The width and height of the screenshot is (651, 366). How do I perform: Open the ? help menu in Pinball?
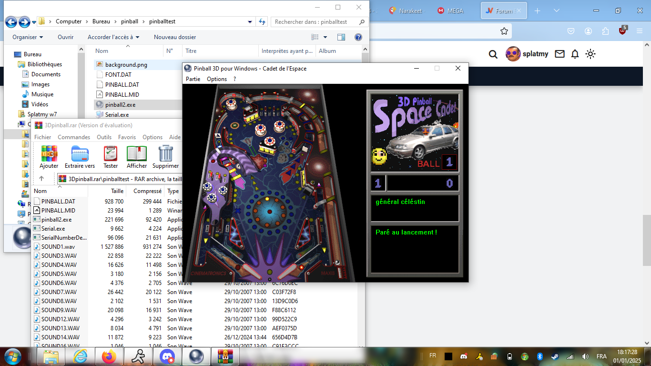point(234,79)
